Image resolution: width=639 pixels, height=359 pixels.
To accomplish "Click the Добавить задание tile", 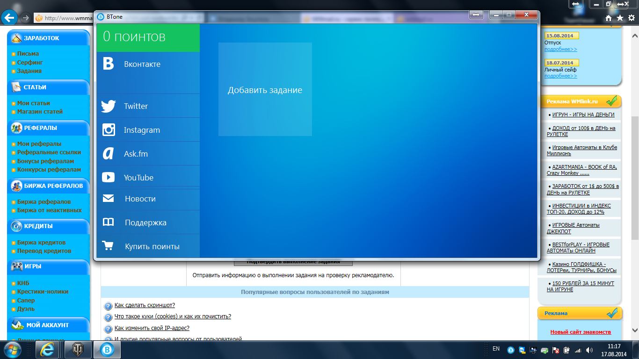I will pyautogui.click(x=265, y=89).
